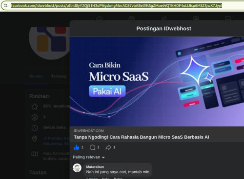Click the dollar price range icon
The image size is (244, 179).
tap(35, 117)
